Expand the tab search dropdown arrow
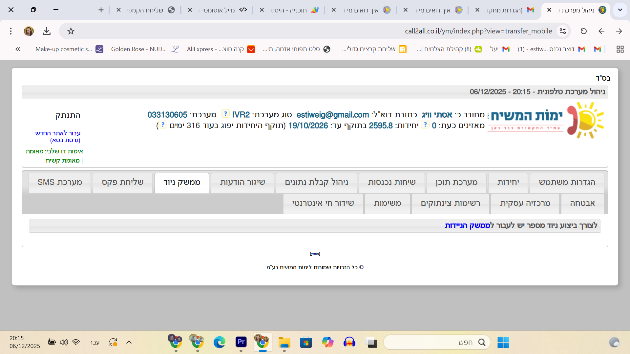 click(620, 10)
